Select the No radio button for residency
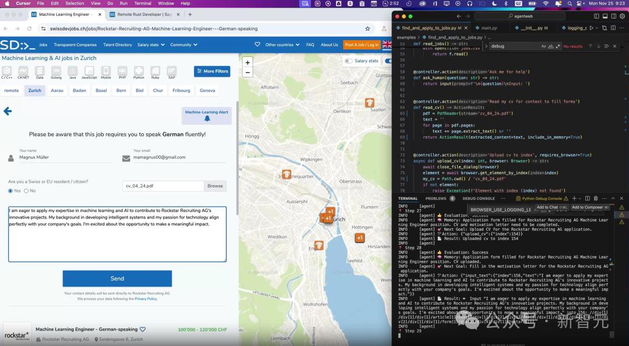Image resolution: width=629 pixels, height=346 pixels. pyautogui.click(x=25, y=190)
